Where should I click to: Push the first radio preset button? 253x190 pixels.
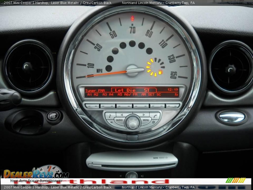(92, 106)
